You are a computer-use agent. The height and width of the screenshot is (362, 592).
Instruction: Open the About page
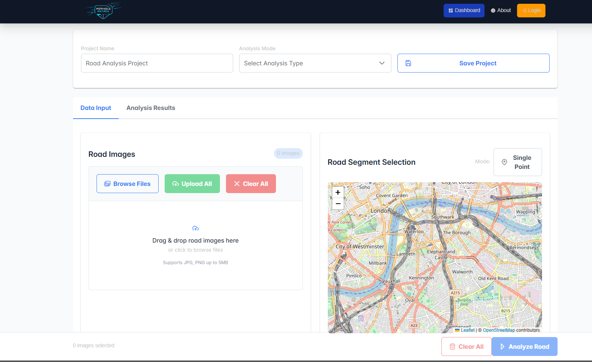(501, 11)
